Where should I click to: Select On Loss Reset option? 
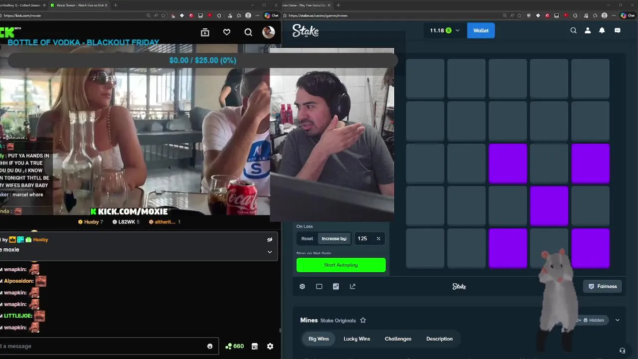click(307, 238)
